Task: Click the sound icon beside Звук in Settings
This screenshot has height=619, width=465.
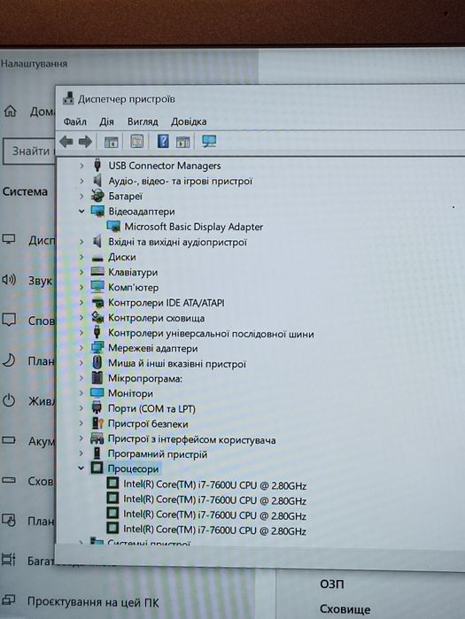Action: click(x=9, y=280)
